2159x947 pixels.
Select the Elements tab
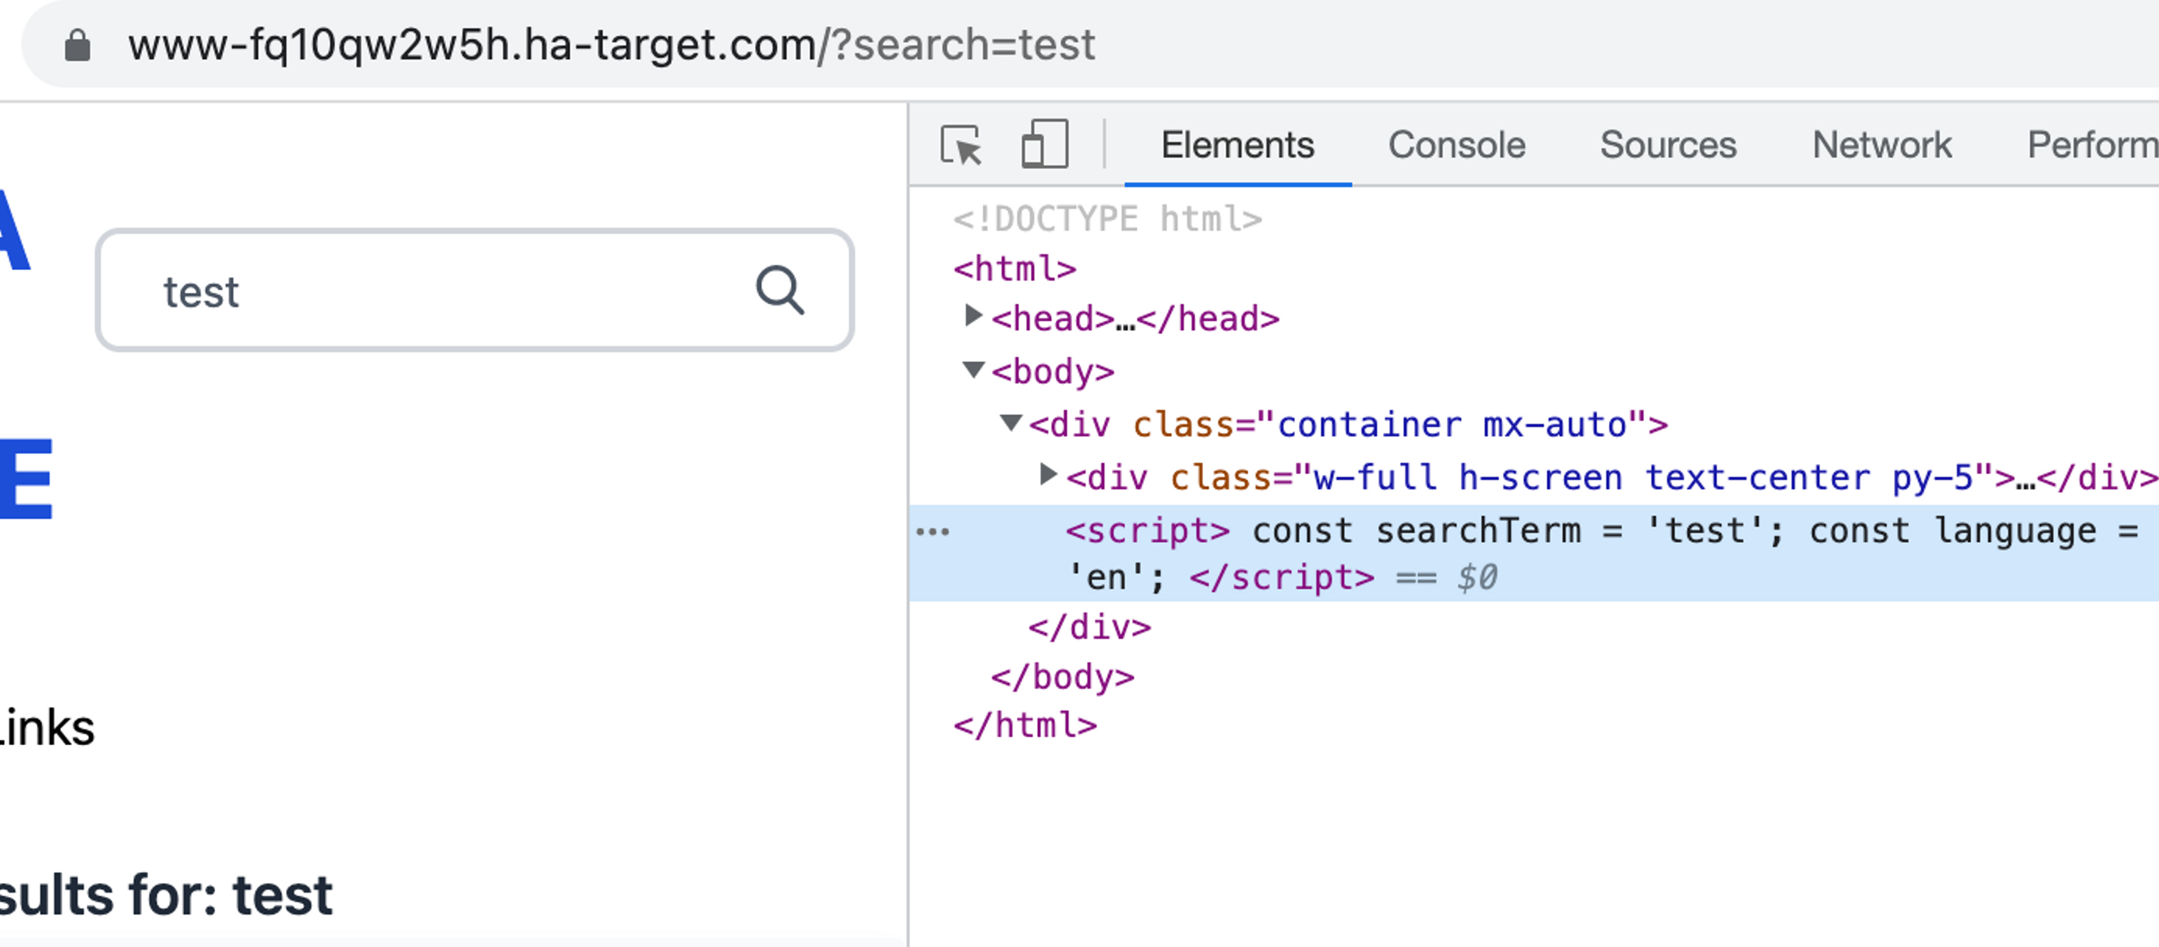click(1237, 145)
